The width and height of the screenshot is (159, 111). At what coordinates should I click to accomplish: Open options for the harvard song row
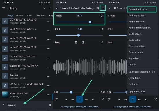(48, 76)
